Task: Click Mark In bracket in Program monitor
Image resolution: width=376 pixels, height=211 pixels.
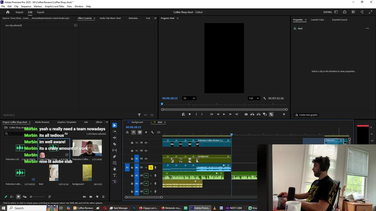Action: 196,114
